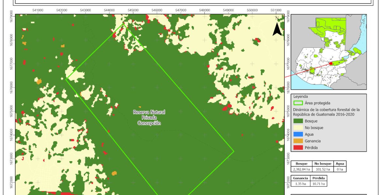This screenshot has height=195, width=382.
Task: Click the Bosque dark green legend swatch
Action: point(298,121)
